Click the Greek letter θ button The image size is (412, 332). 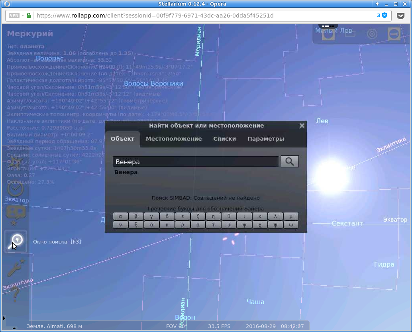[x=229, y=216]
